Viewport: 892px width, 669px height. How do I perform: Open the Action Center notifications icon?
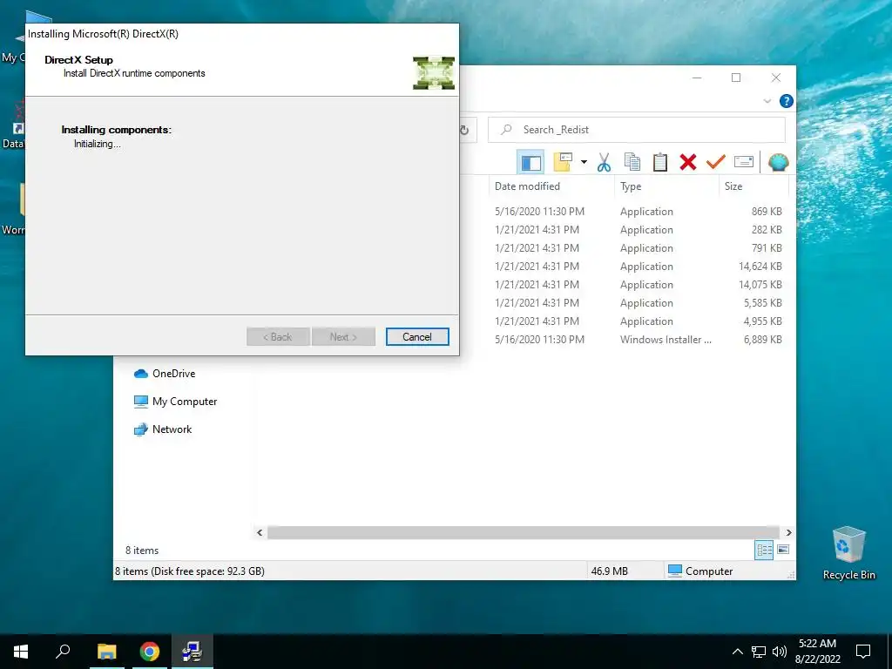863,652
